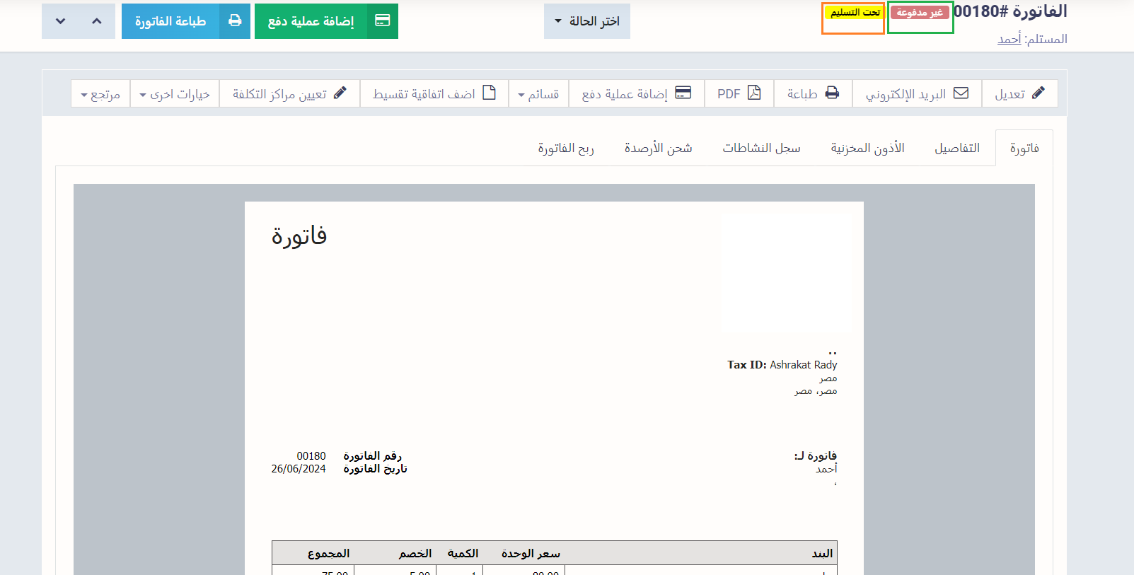This screenshot has width=1134, height=575.
Task: Click the credit card icon on green button
Action: [382, 21]
